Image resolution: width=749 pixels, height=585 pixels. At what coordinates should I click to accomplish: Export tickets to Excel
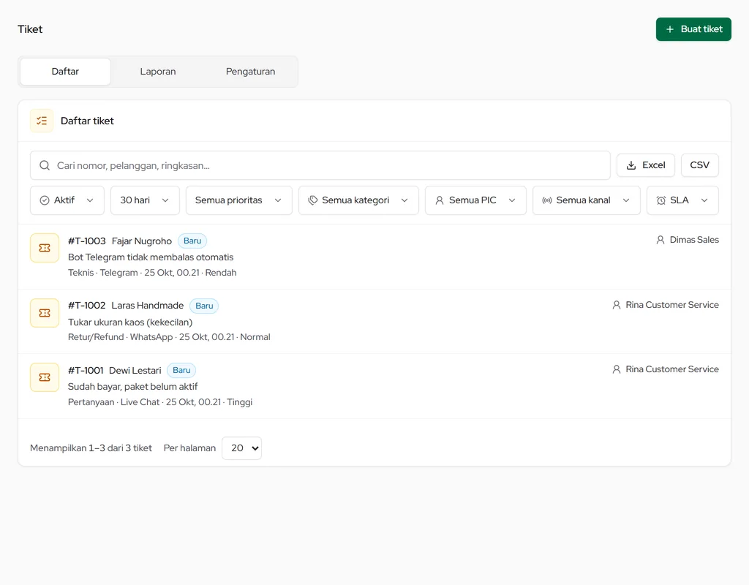(x=645, y=165)
